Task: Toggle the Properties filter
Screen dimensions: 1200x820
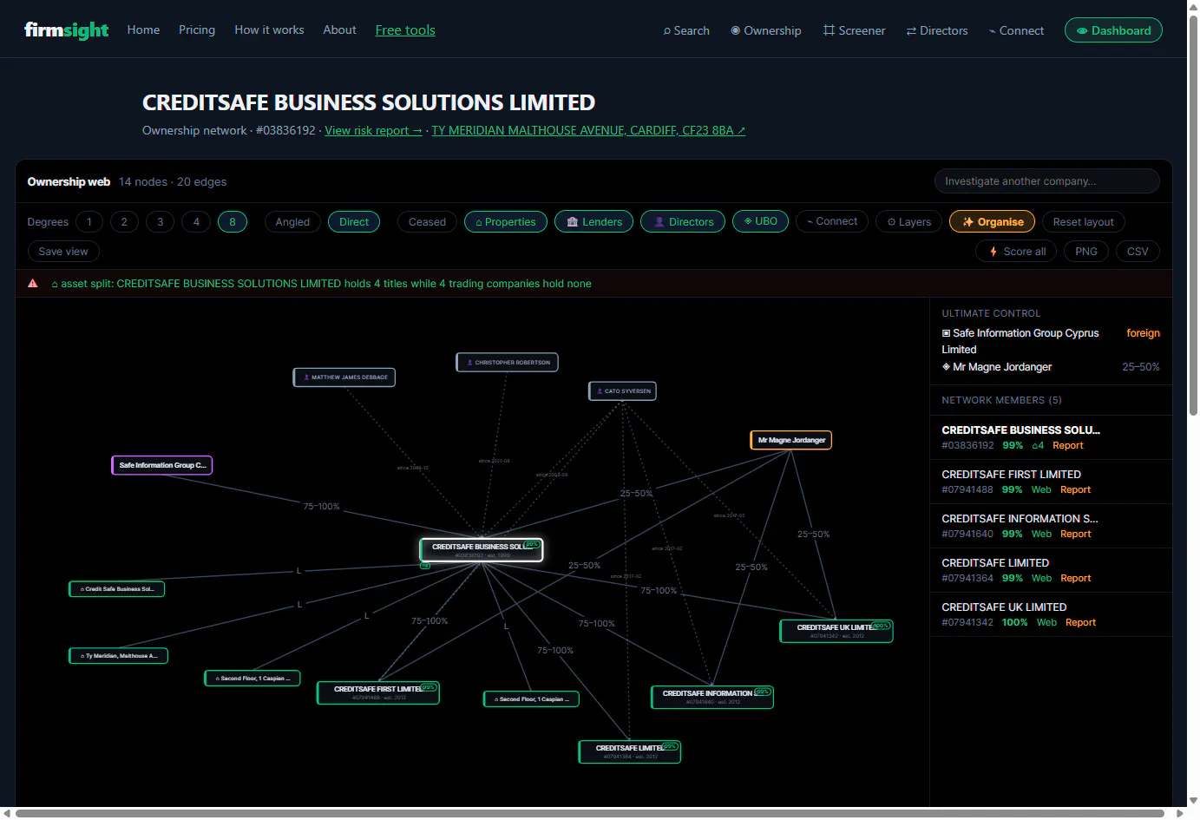Action: point(506,222)
